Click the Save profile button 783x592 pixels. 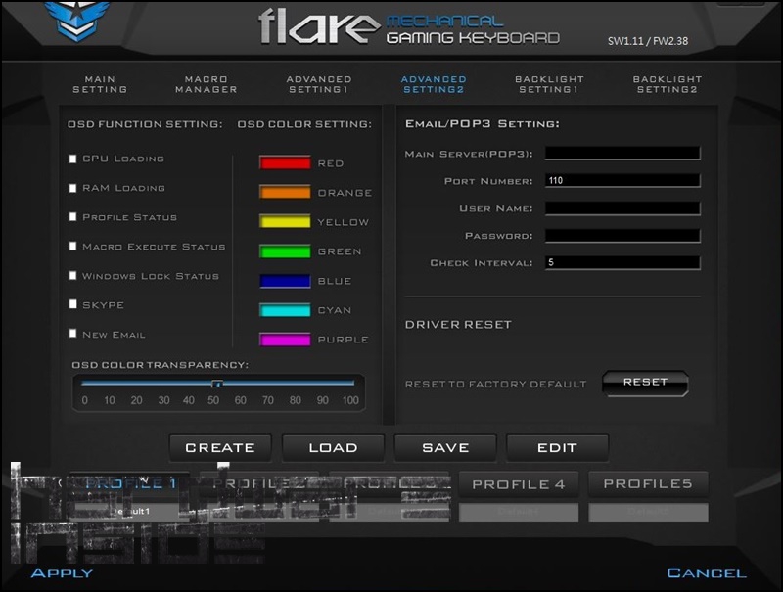click(445, 448)
